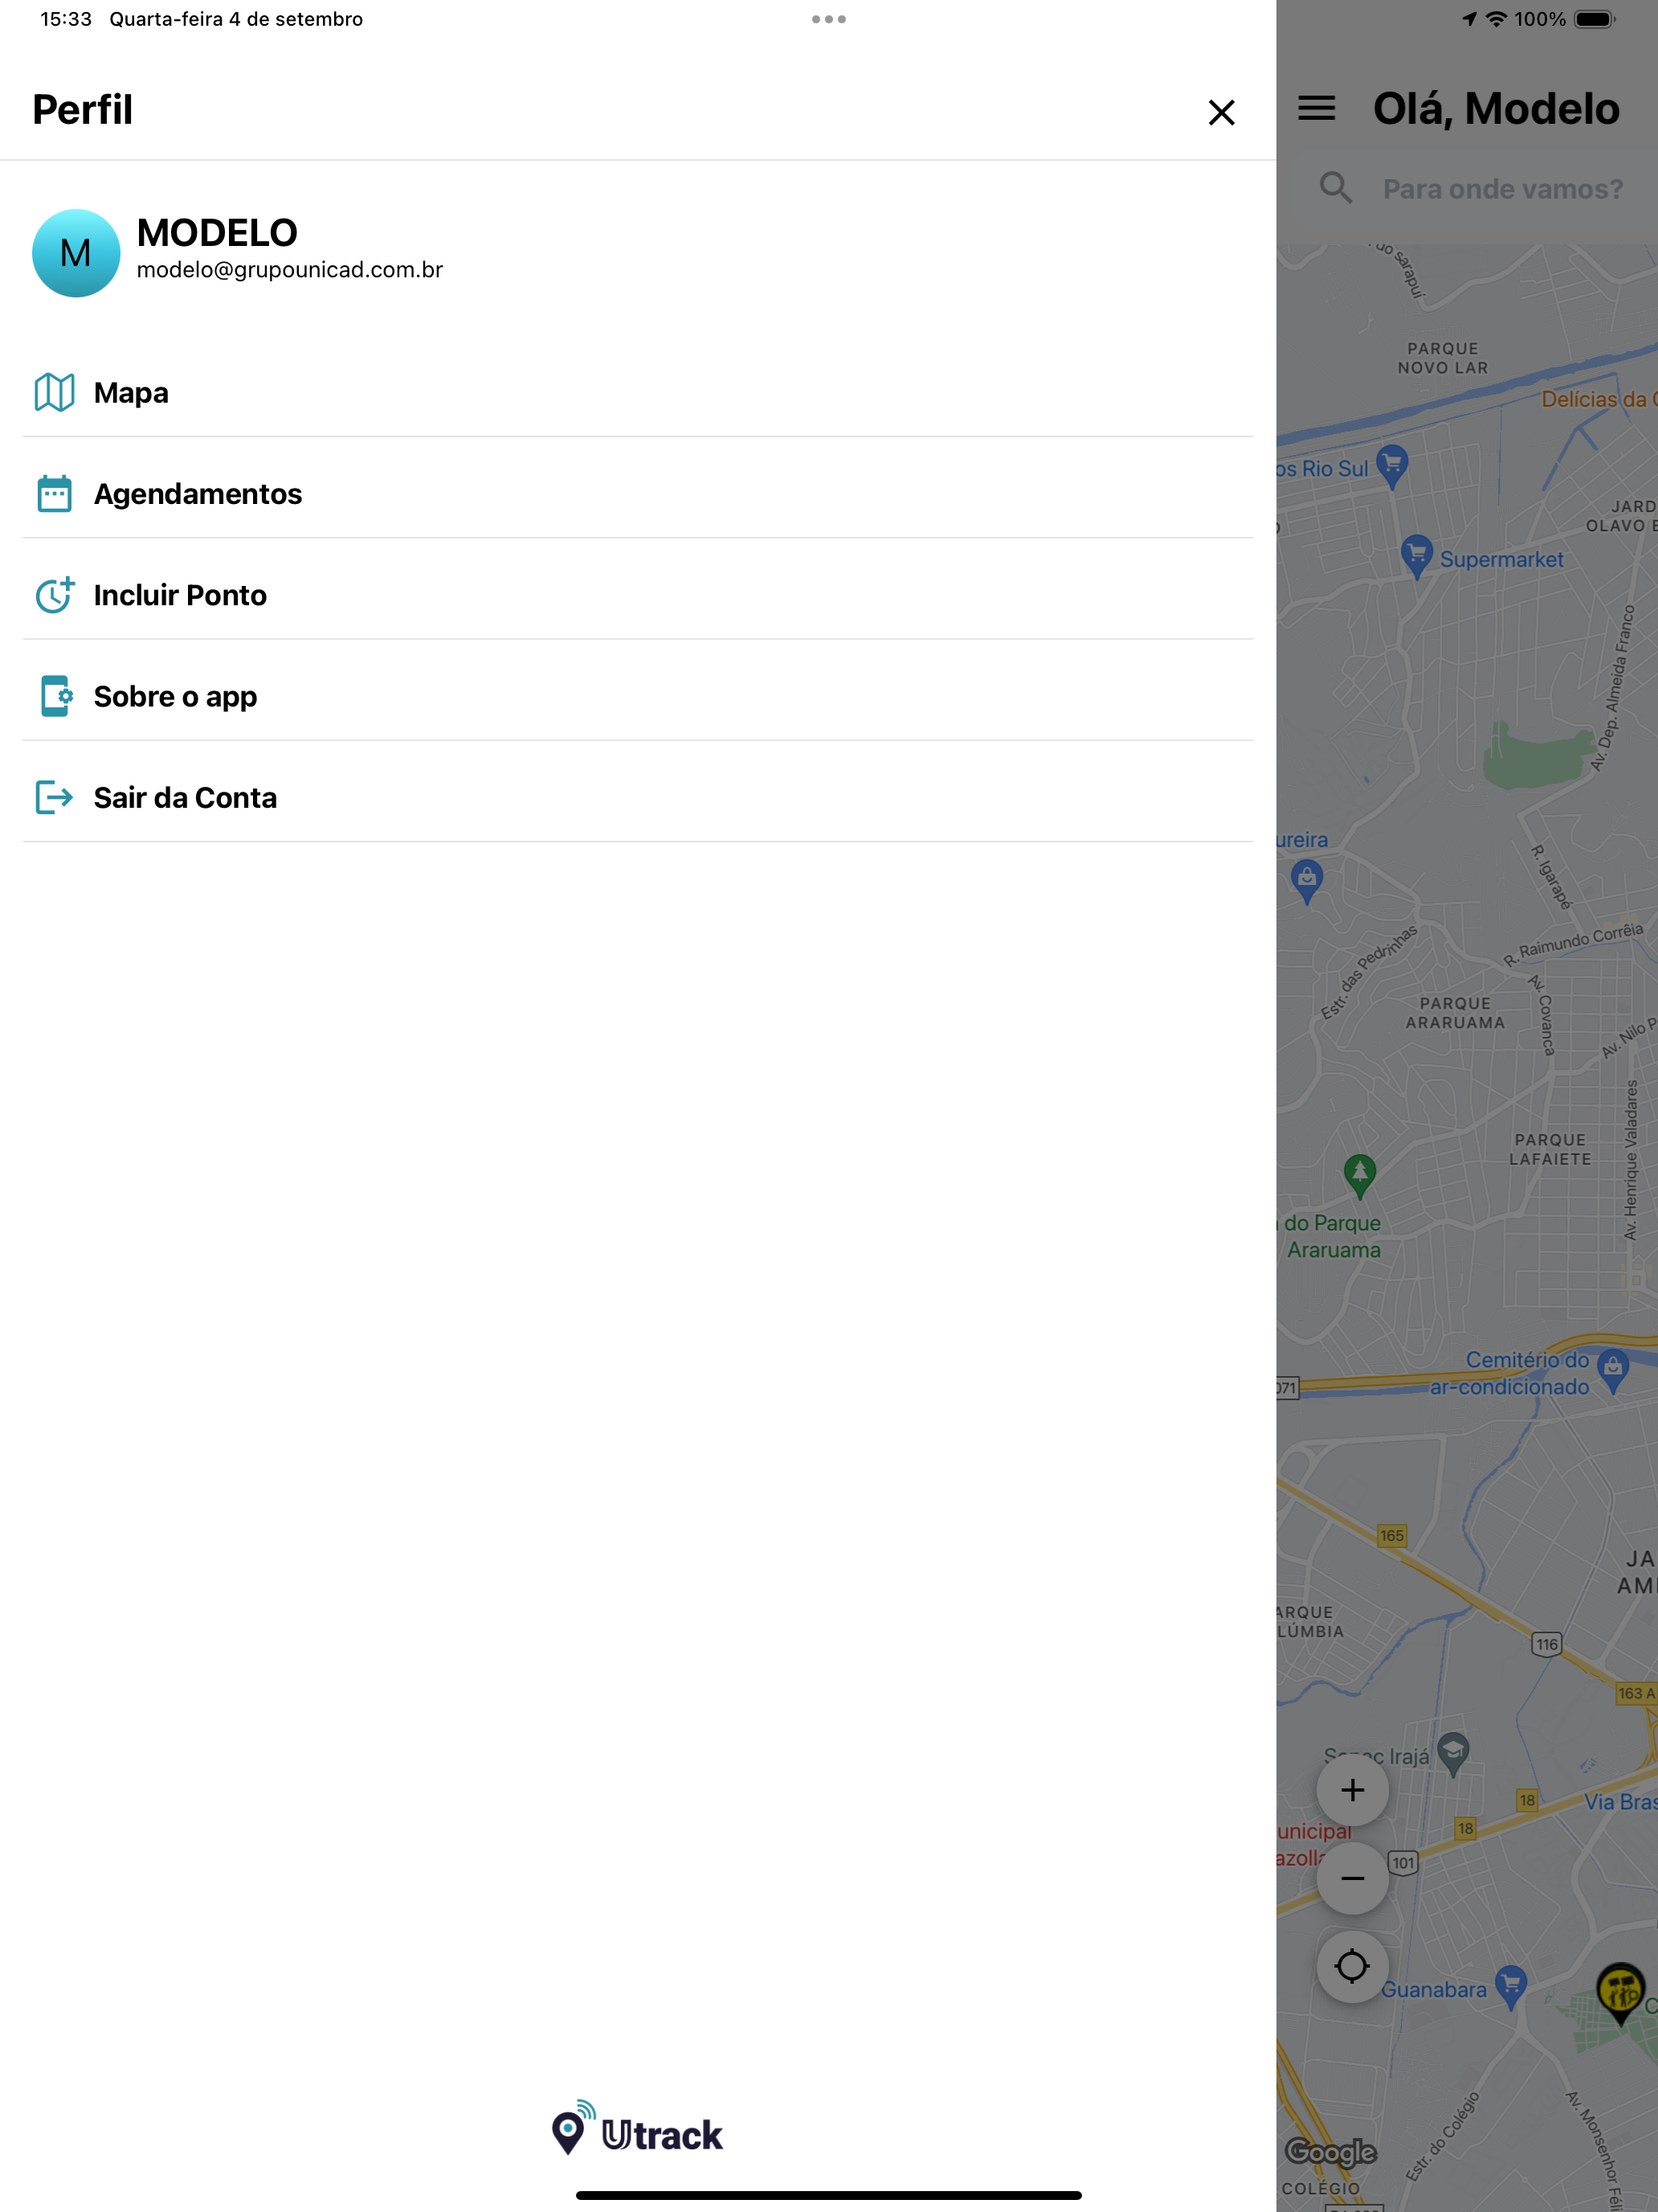Click the Perfil panel title
This screenshot has height=2212, width=1658.
pyautogui.click(x=82, y=109)
